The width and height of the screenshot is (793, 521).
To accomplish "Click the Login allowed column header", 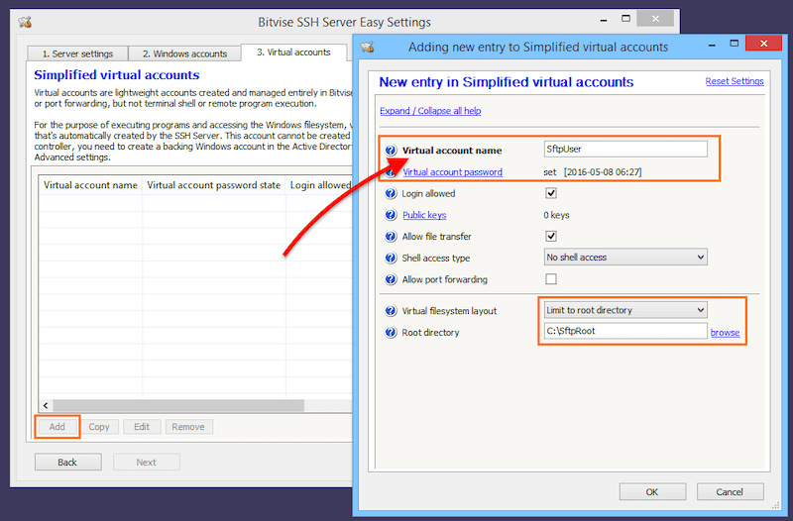I will point(319,185).
